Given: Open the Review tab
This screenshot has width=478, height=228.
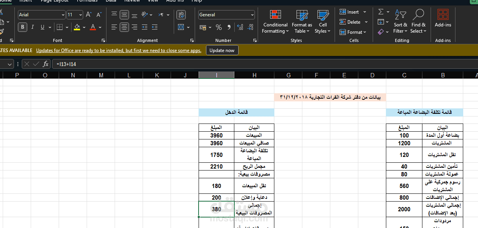Looking at the screenshot, I should tap(132, 1).
